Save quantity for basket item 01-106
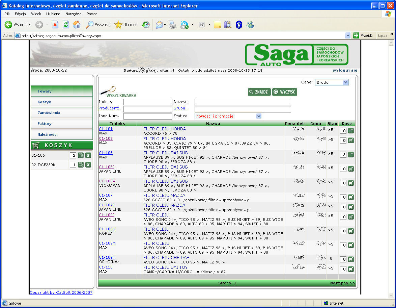 pyautogui.click(x=81, y=155)
